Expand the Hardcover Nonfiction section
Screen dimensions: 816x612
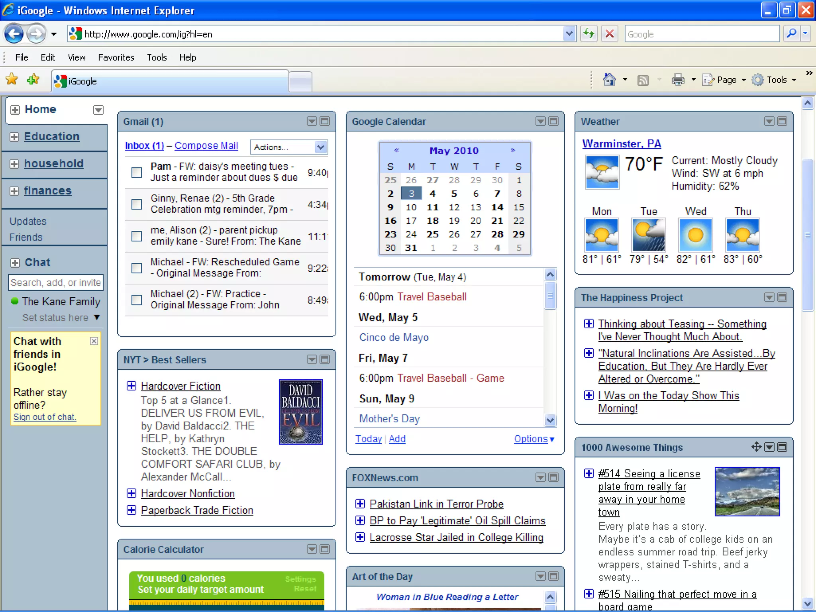[x=131, y=493]
